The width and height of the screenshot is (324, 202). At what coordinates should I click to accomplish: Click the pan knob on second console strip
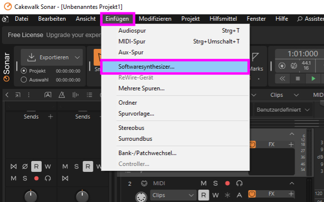coord(82,196)
